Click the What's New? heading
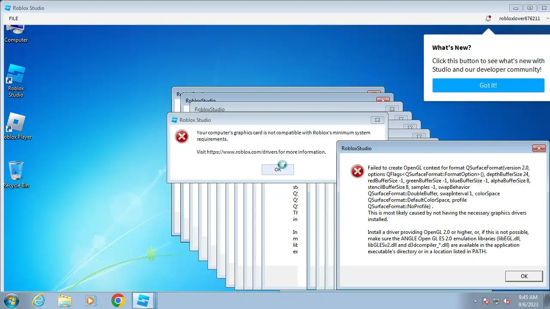The width and height of the screenshot is (550, 309). [x=452, y=48]
